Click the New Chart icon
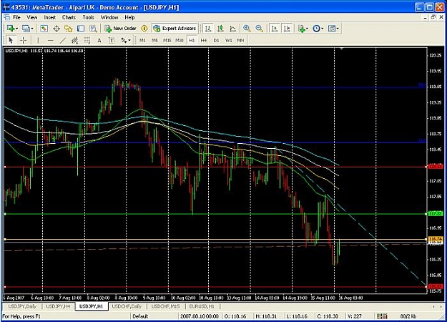The height and width of the screenshot is (322, 447). [11, 29]
